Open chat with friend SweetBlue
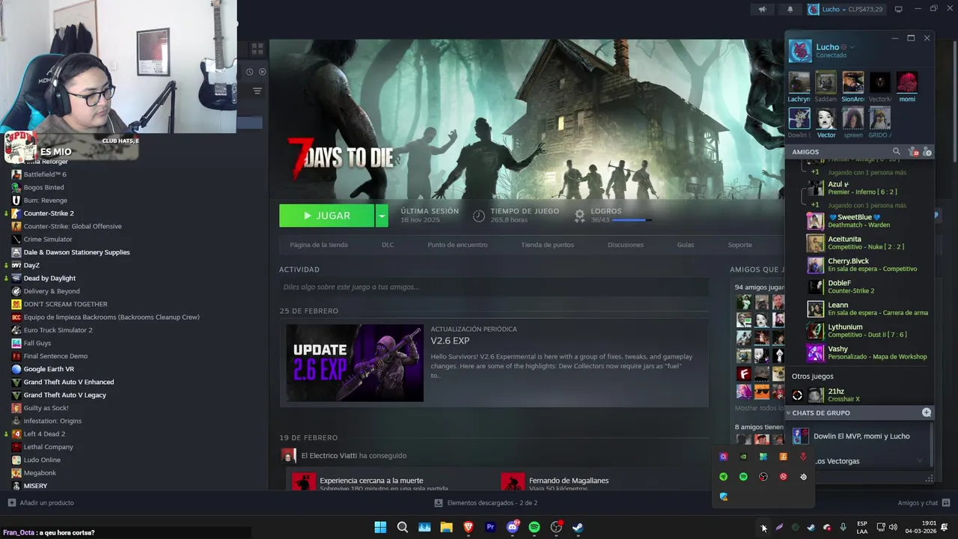Image resolution: width=958 pixels, height=539 pixels. [868, 221]
